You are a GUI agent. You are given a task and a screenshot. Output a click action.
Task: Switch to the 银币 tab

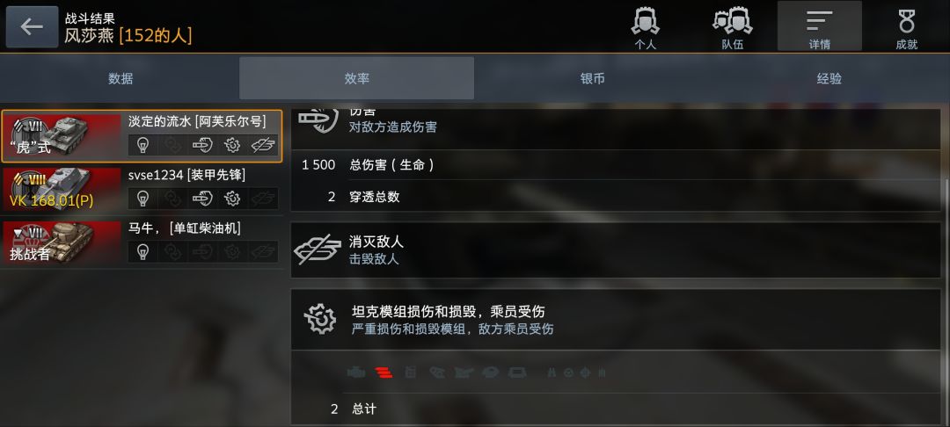click(593, 78)
